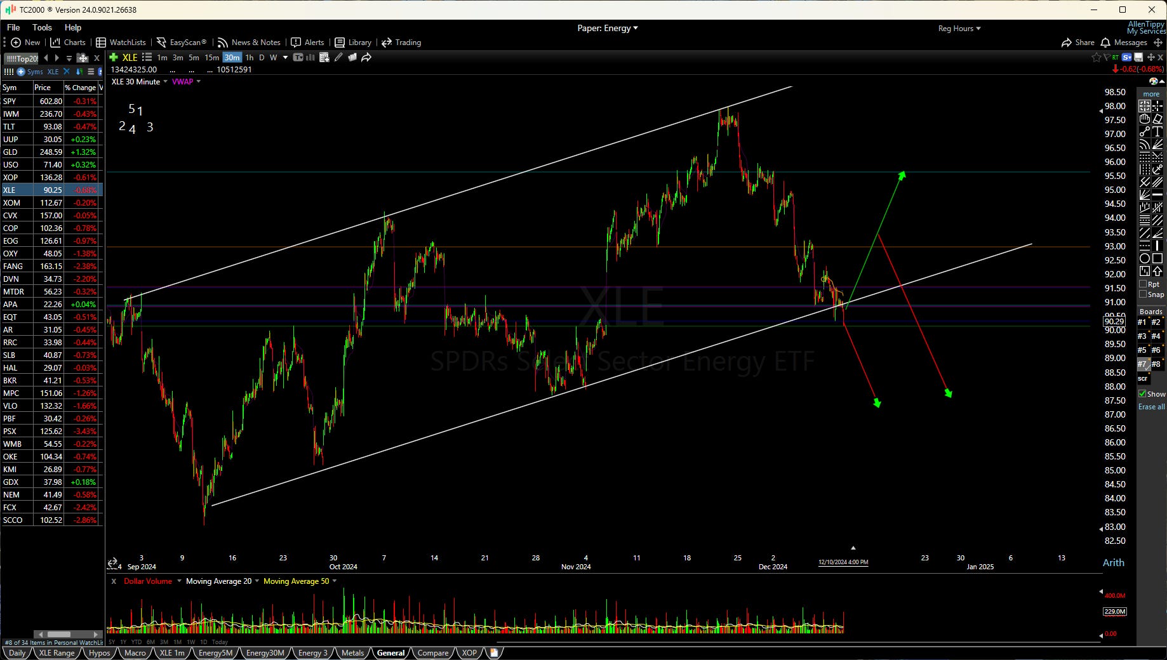Uncheck the Show drawings checkbox
The image size is (1167, 660).
point(1142,394)
